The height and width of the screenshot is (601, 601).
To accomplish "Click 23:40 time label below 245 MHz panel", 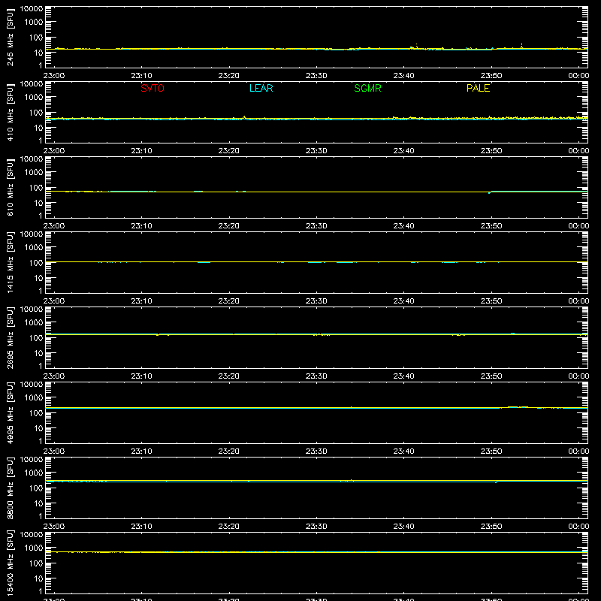I will click(403, 76).
